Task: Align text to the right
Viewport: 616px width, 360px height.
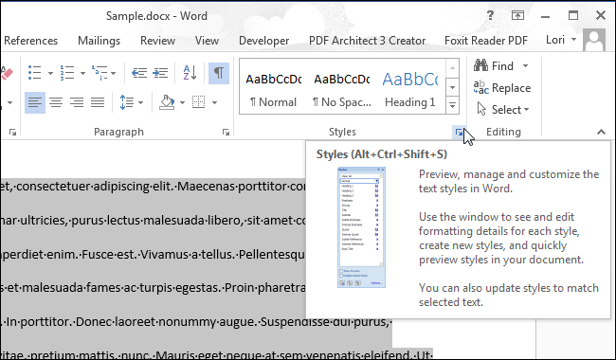Action: pyautogui.click(x=77, y=102)
